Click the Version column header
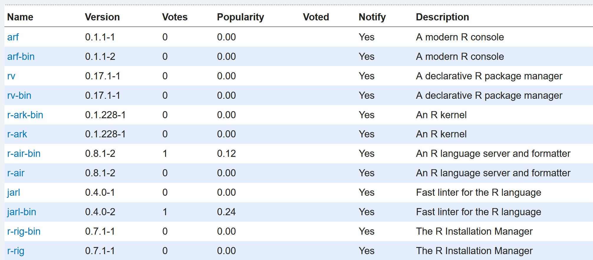Screen dimensions: 593x260 click(x=102, y=17)
